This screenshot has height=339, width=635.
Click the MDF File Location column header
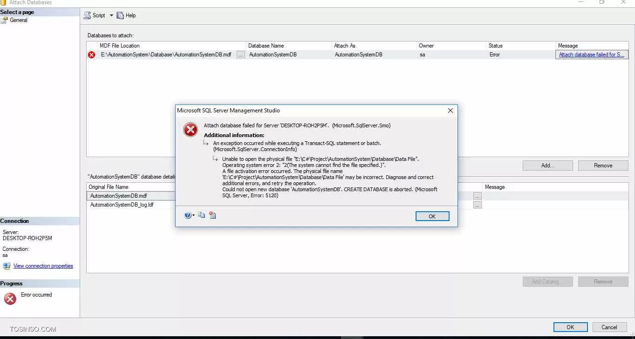[171, 46]
